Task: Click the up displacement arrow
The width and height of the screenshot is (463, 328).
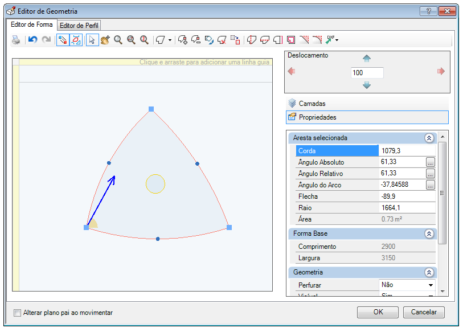Action: point(366,58)
